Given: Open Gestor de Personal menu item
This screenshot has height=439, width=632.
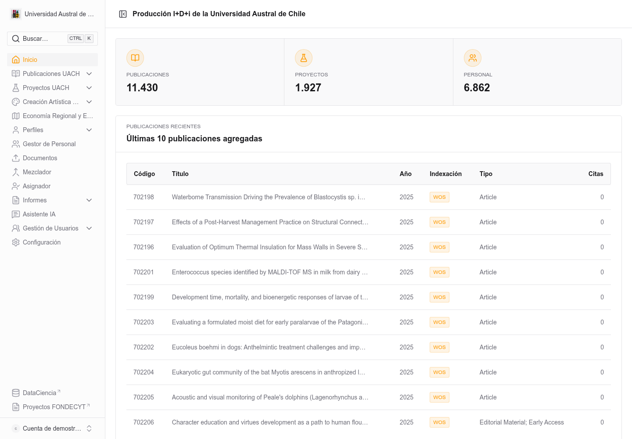Looking at the screenshot, I should coord(52,144).
